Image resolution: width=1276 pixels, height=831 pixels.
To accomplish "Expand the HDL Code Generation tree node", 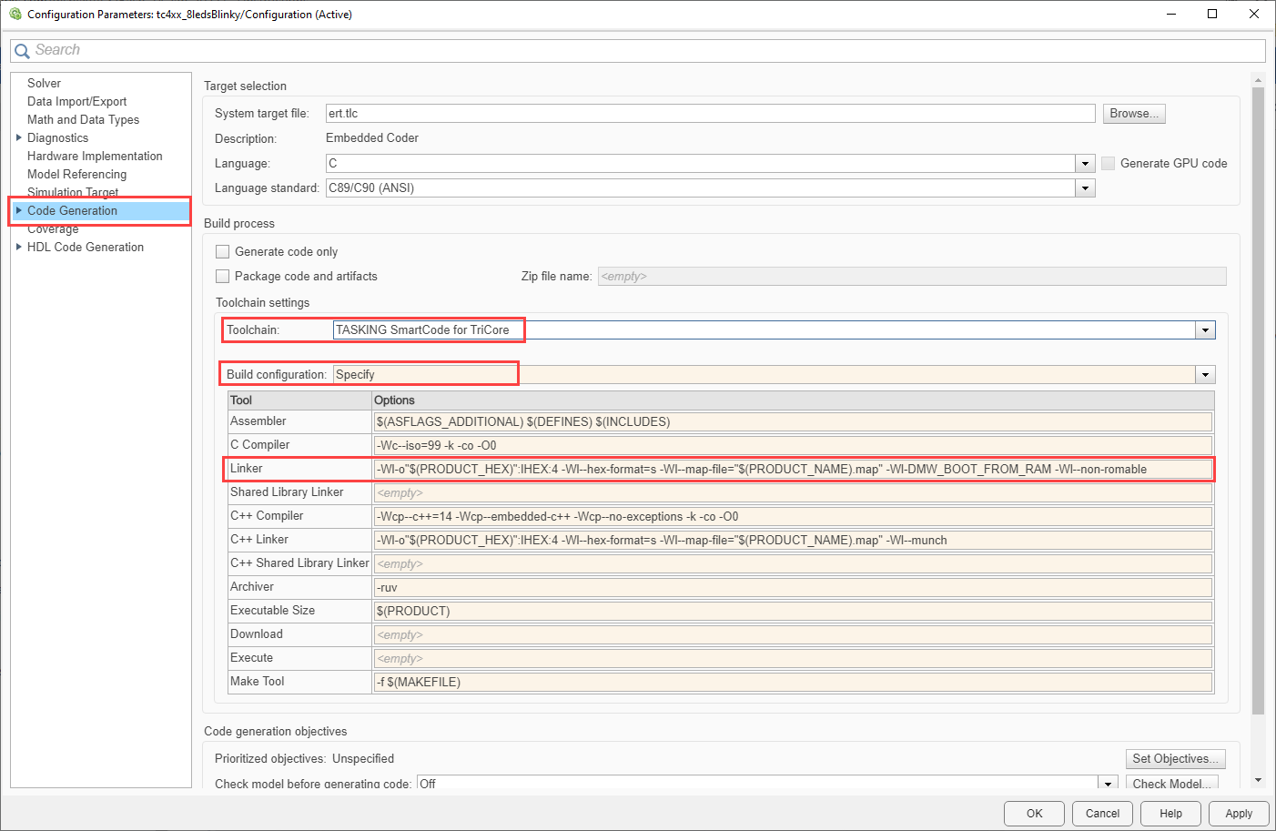I will (x=20, y=247).
